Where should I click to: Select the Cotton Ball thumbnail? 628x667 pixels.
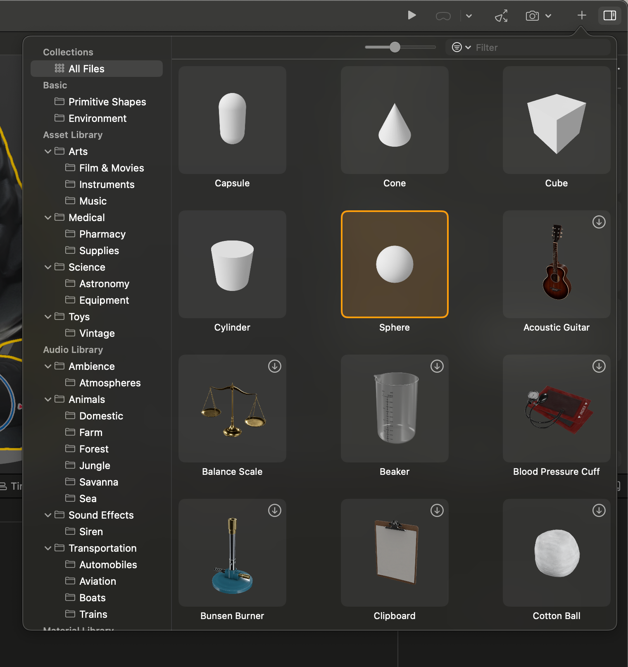tap(557, 553)
